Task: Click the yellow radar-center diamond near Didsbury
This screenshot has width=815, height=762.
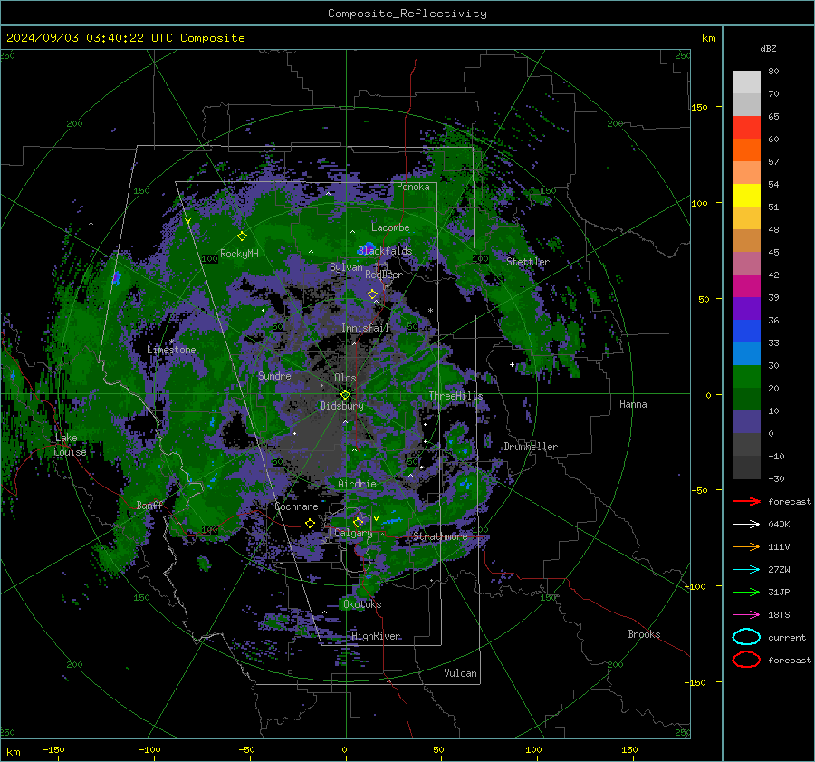Action: click(345, 395)
